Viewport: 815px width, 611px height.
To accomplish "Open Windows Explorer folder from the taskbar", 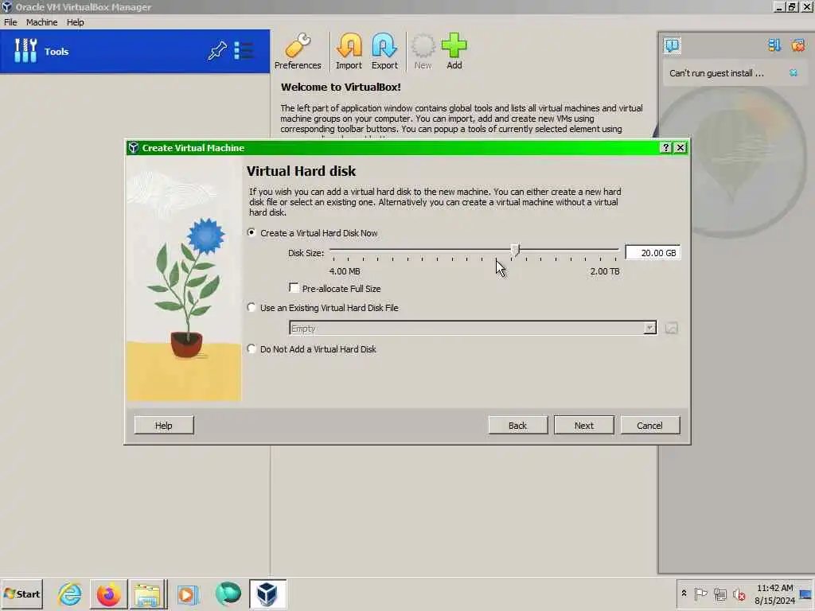I will 147,593.
